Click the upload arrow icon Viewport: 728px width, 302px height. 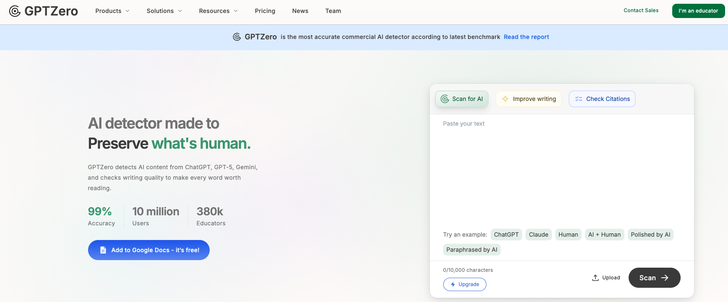click(595, 278)
